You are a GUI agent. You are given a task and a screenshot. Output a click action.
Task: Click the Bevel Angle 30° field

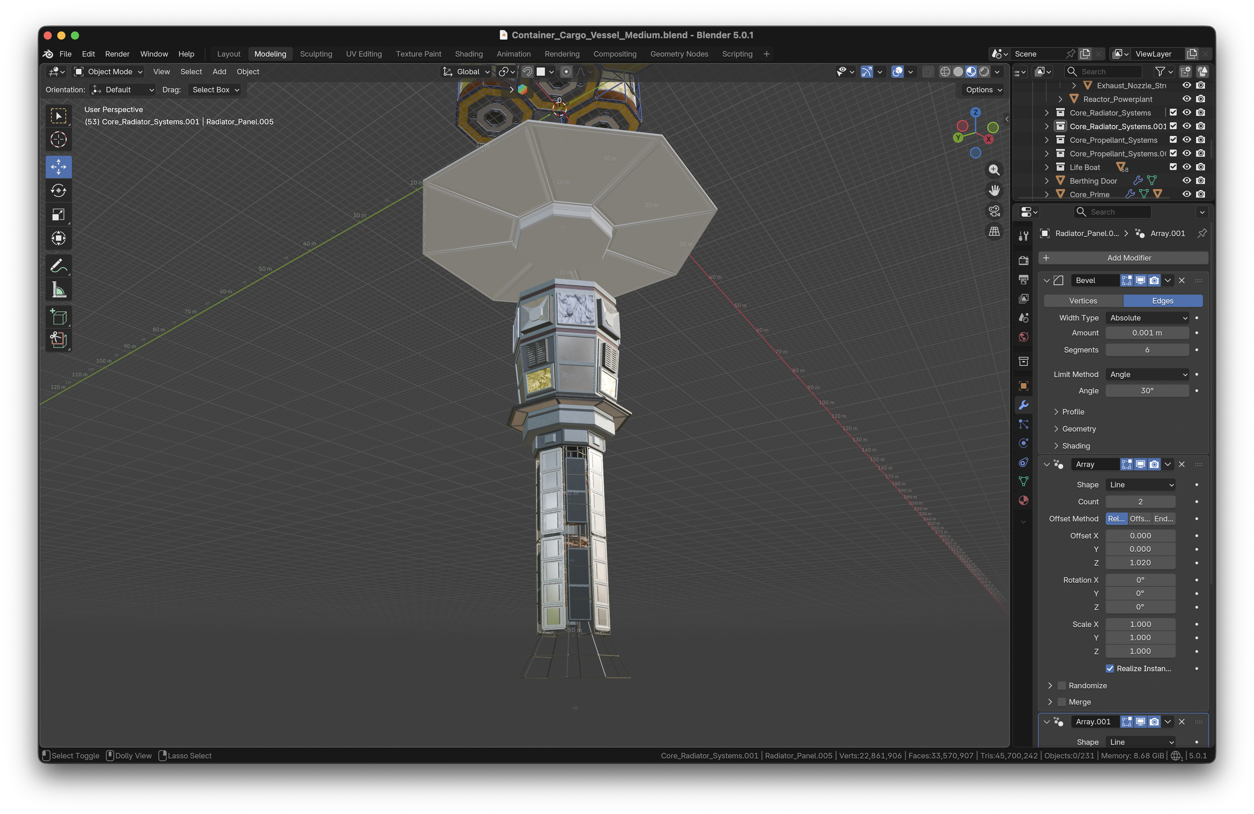click(x=1147, y=390)
